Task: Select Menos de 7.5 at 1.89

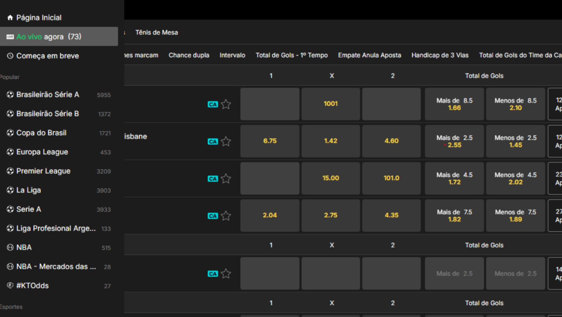Action: tap(515, 215)
